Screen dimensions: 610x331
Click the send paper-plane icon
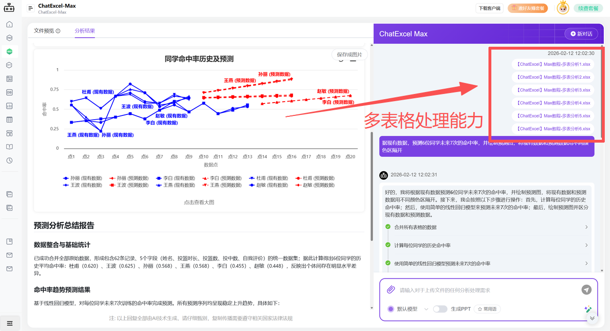pos(586,290)
